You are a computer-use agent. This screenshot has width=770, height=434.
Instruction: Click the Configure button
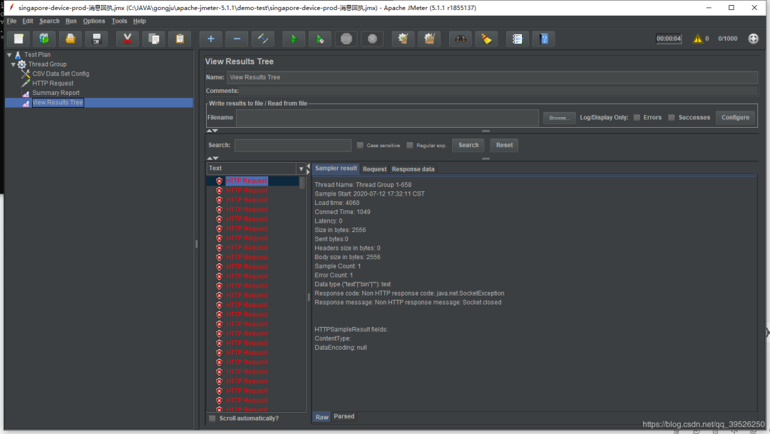pyautogui.click(x=735, y=118)
